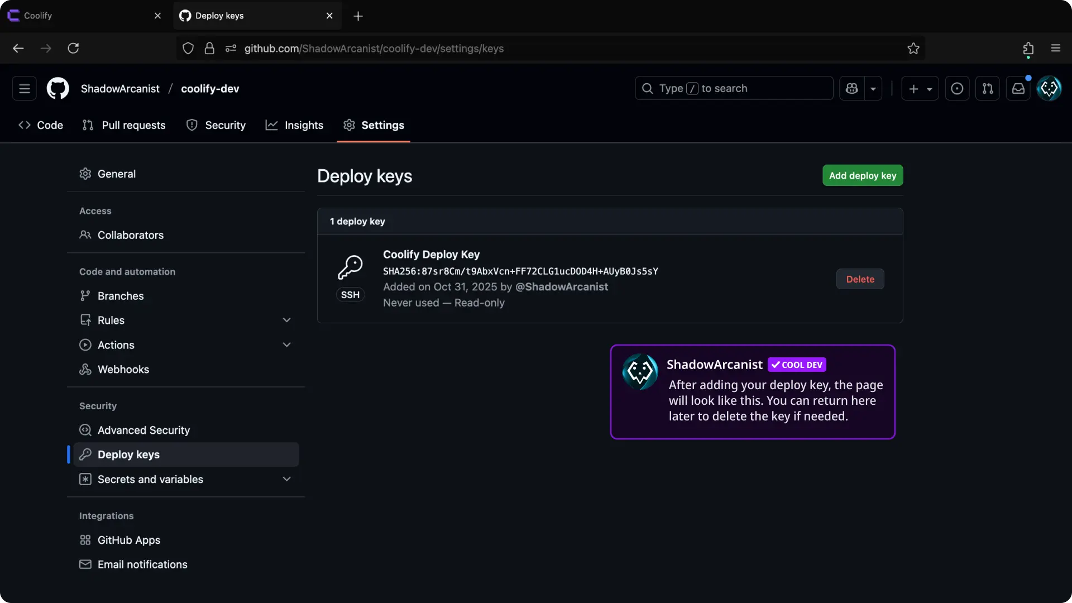Focus the Type to search field
The image size is (1072, 603).
(734, 88)
